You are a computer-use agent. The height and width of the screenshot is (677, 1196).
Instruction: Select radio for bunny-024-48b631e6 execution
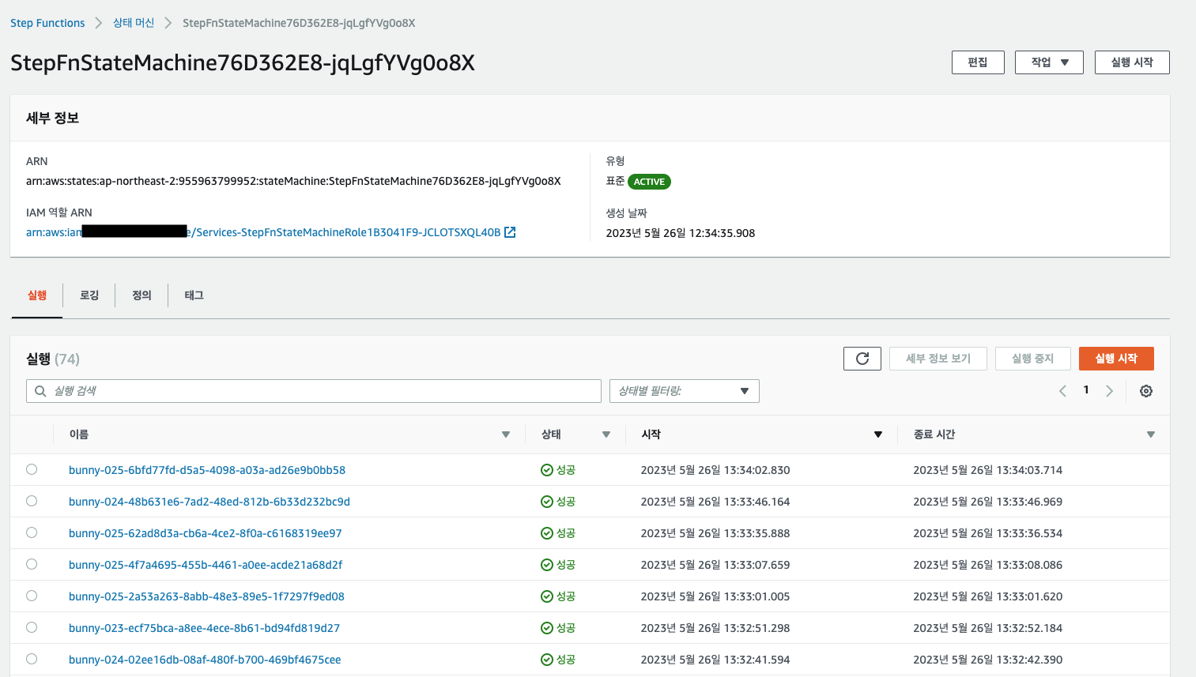pos(32,501)
